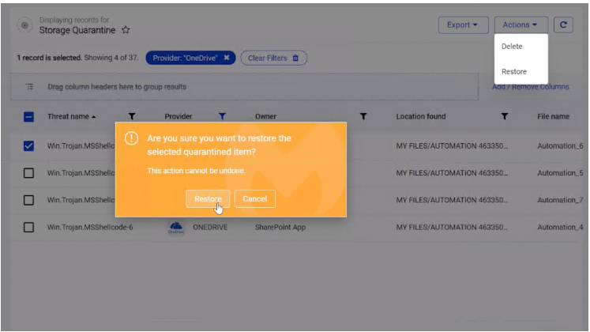Click Cancel in the restore confirmation dialog

[x=254, y=199]
